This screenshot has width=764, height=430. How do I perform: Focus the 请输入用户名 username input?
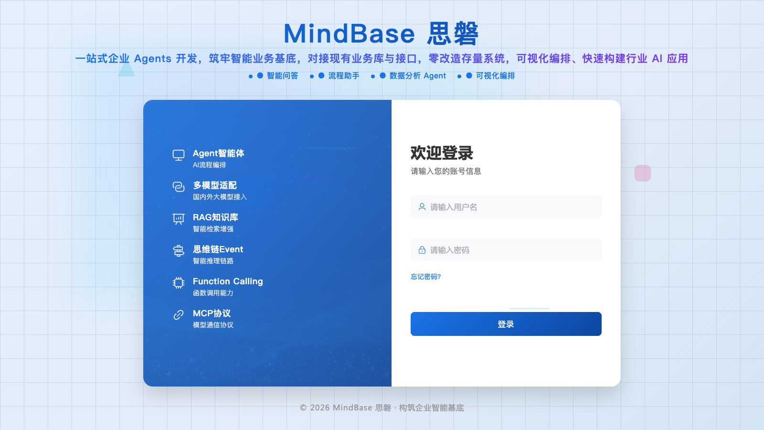point(506,207)
